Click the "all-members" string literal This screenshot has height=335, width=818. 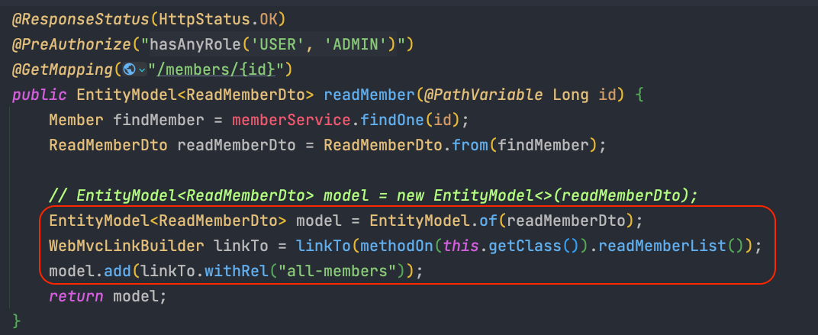[337, 271]
